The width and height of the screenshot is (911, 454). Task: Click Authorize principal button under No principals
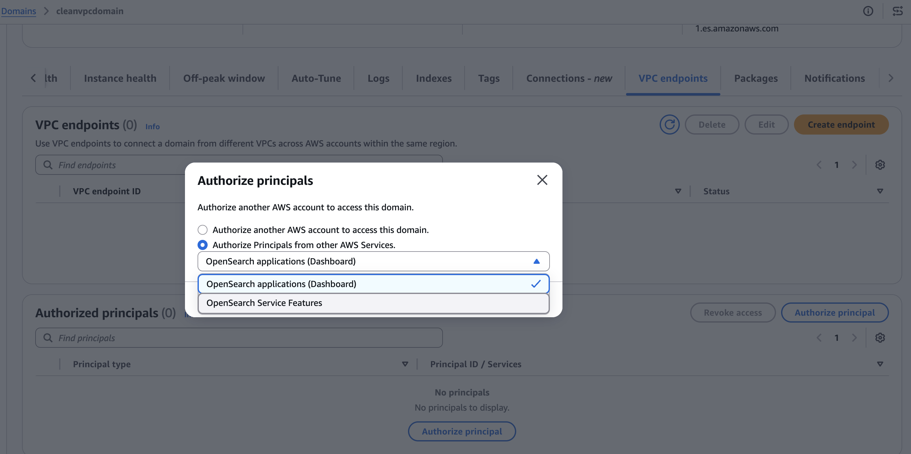[x=461, y=431]
